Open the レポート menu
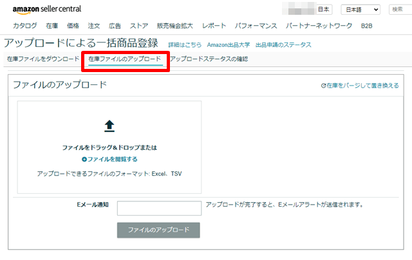This screenshot has height=260, width=412. click(x=214, y=26)
